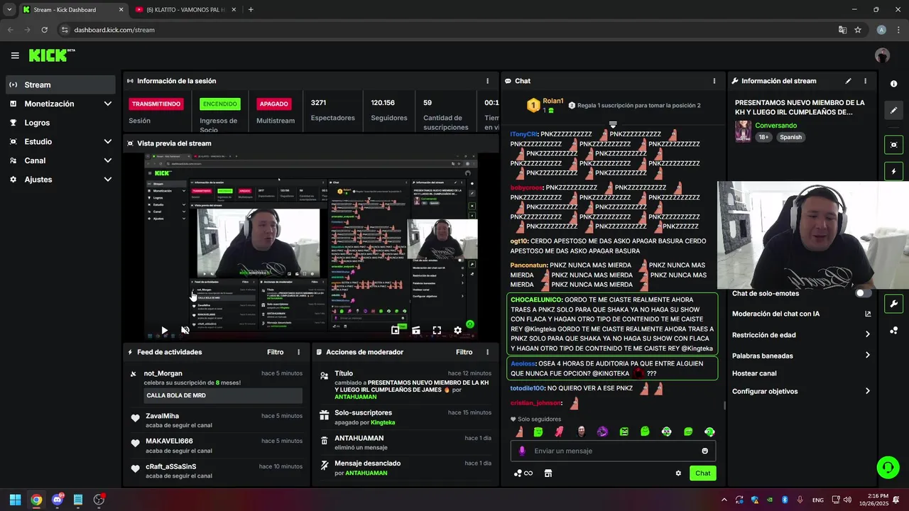Open the activity feed options menu

coord(298,352)
